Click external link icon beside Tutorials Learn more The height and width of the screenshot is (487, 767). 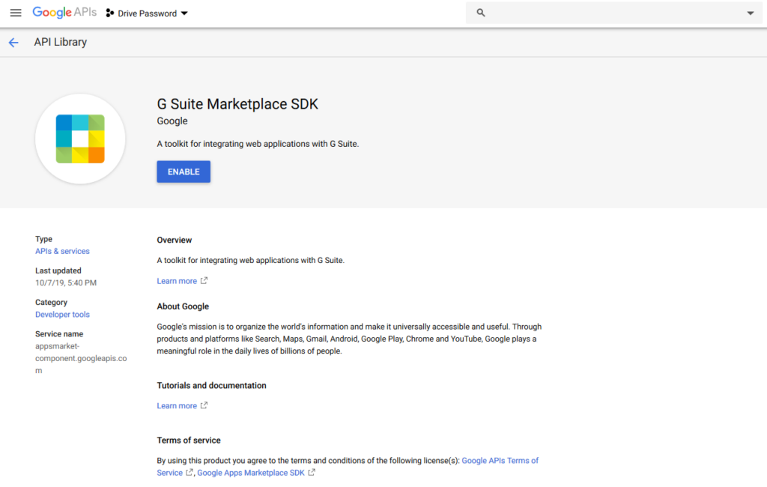pos(204,405)
